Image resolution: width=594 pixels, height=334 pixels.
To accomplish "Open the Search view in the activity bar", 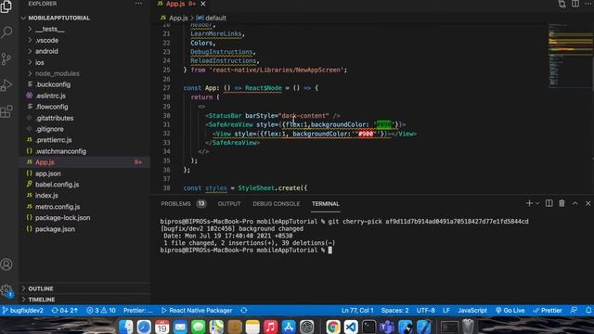I will [x=6, y=32].
